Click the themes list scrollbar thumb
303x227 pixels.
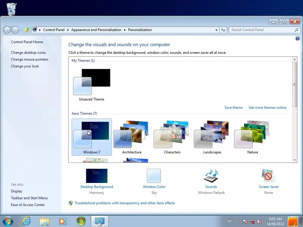[x=295, y=84]
